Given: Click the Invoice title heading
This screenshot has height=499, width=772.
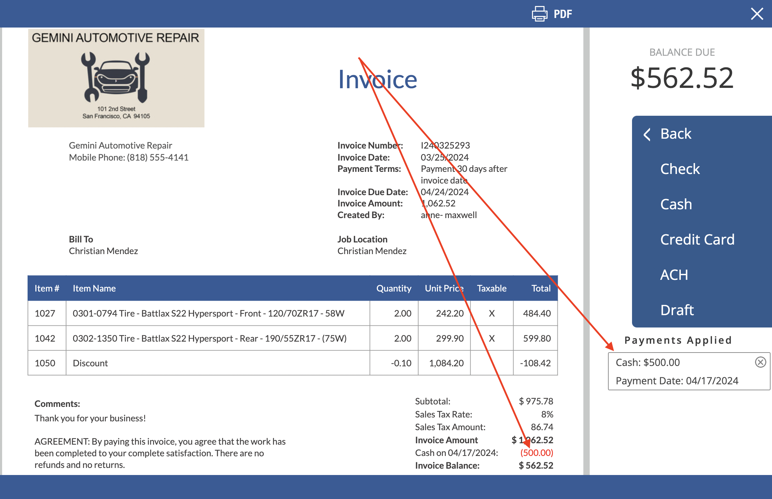Looking at the screenshot, I should pyautogui.click(x=377, y=79).
